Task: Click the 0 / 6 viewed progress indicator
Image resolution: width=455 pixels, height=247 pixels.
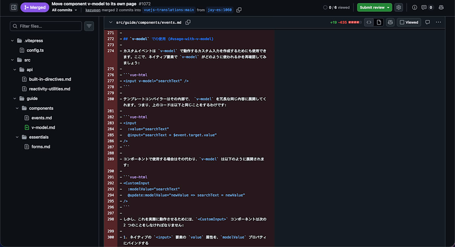Action: click(x=336, y=7)
